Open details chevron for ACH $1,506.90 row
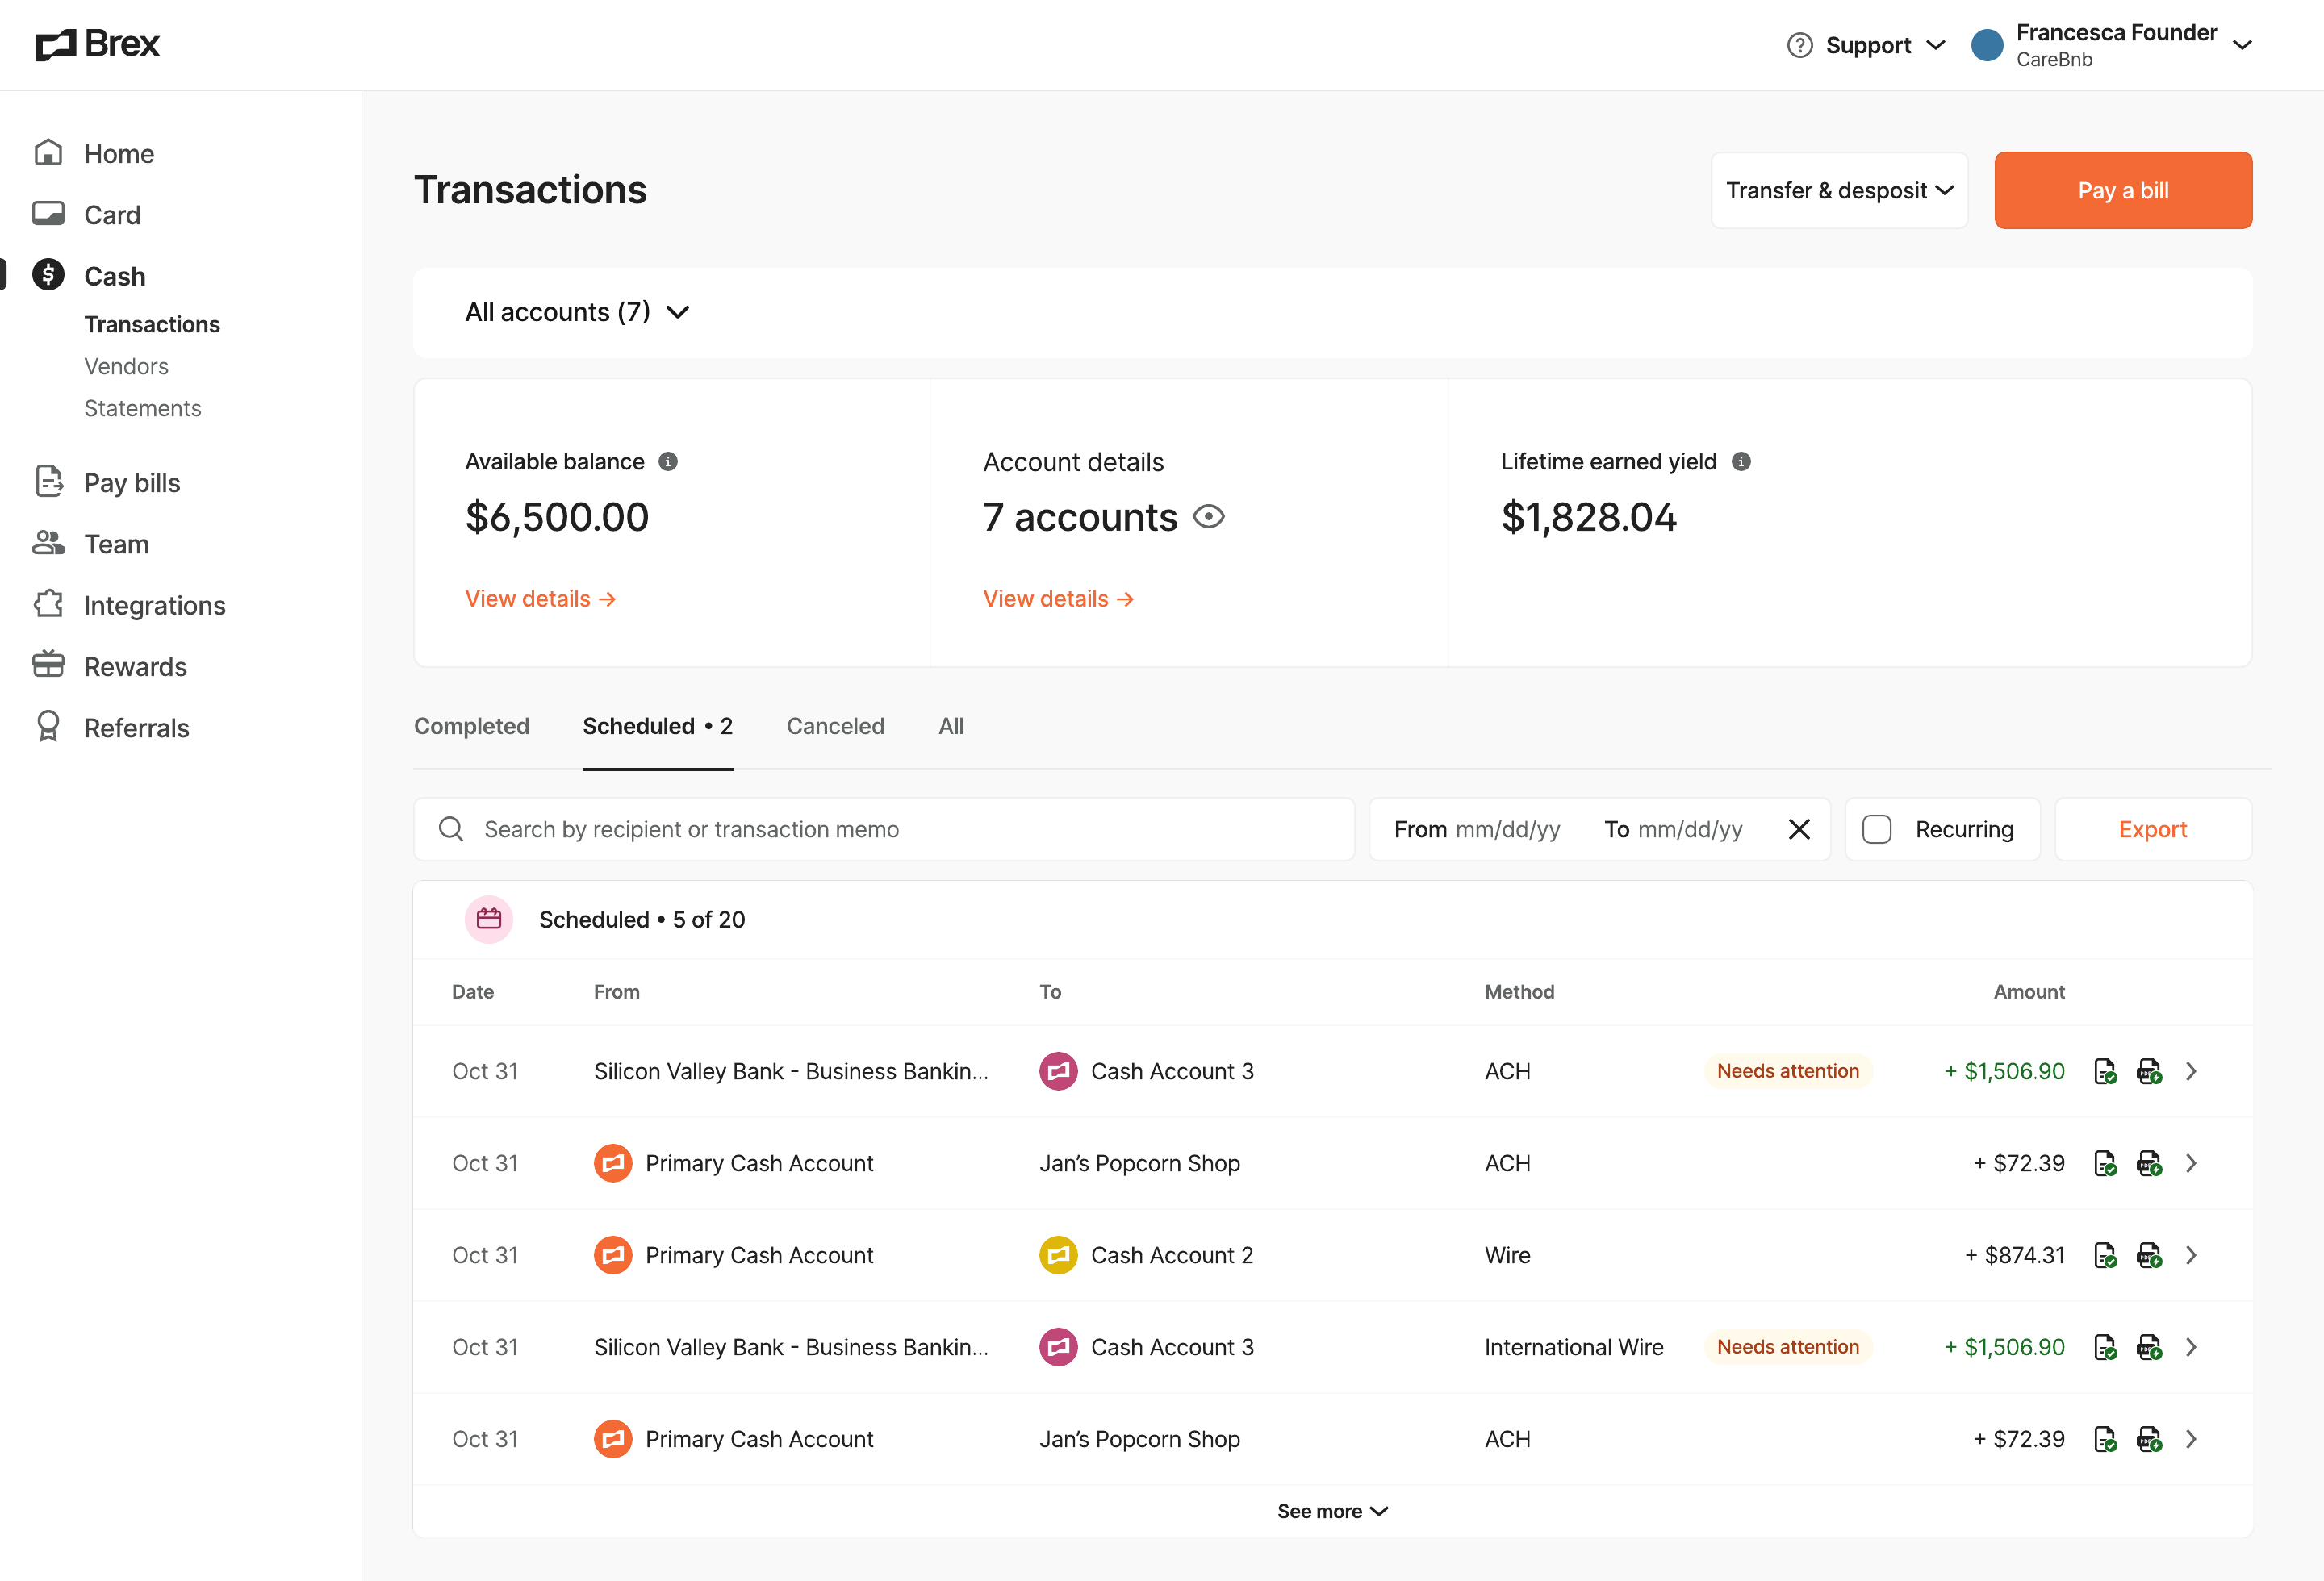Image resolution: width=2324 pixels, height=1581 pixels. click(2191, 1071)
